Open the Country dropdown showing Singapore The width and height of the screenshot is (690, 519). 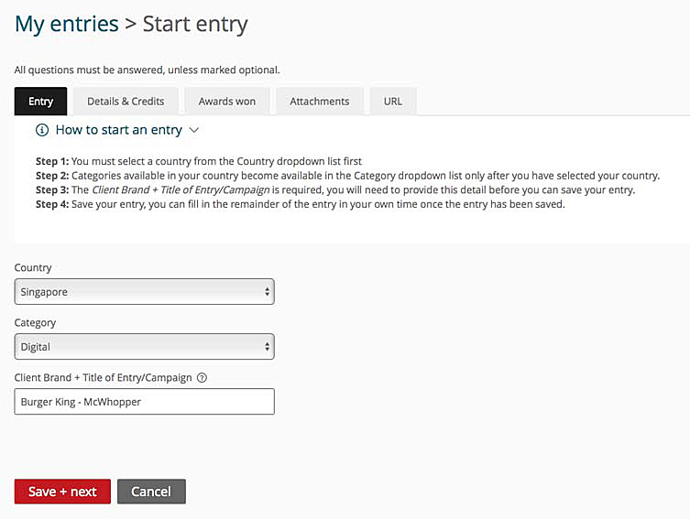(145, 292)
